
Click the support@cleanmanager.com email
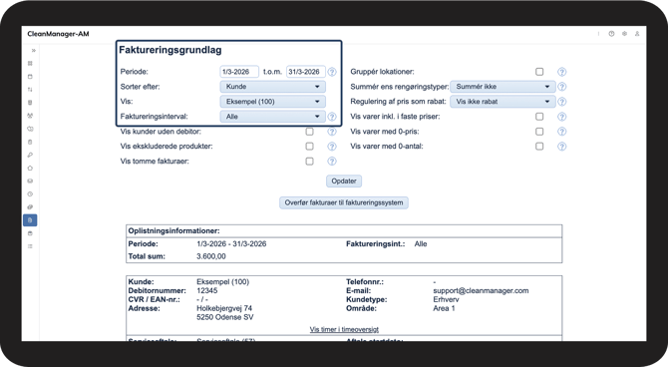click(x=481, y=290)
